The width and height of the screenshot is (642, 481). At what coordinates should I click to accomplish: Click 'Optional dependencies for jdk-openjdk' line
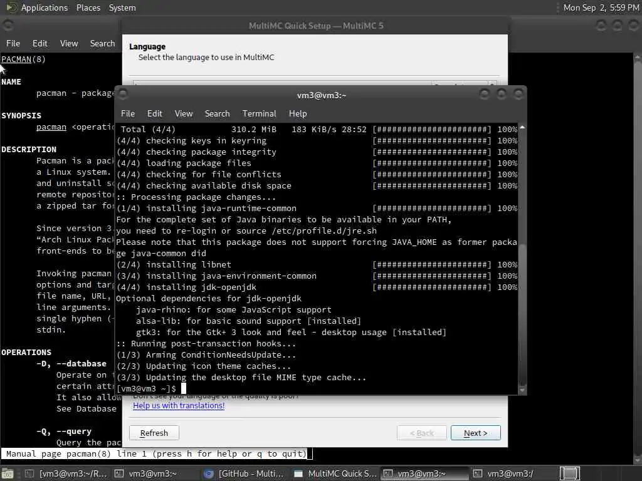(209, 299)
